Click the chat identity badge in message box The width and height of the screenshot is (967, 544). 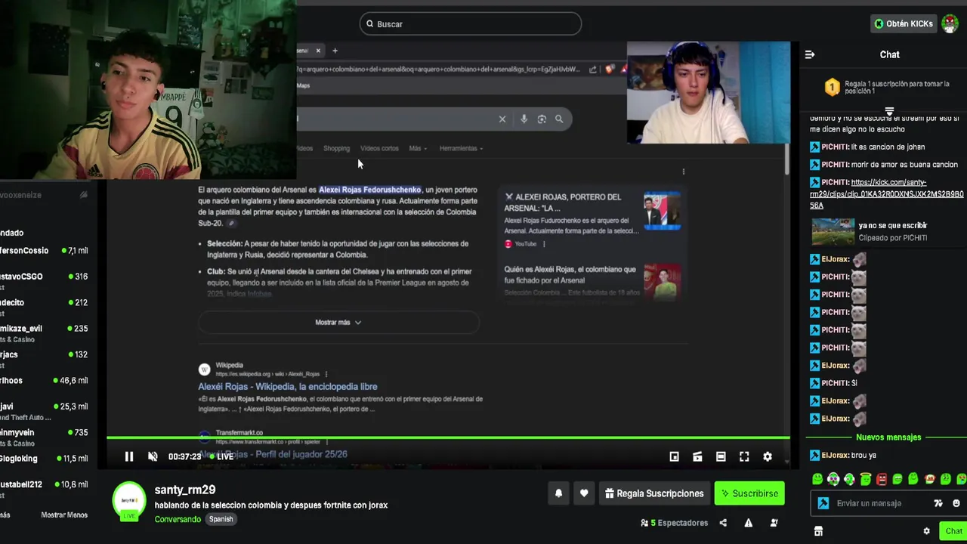823,503
